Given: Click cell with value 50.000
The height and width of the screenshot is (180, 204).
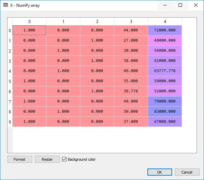Looking at the screenshot, I should coord(131,111).
